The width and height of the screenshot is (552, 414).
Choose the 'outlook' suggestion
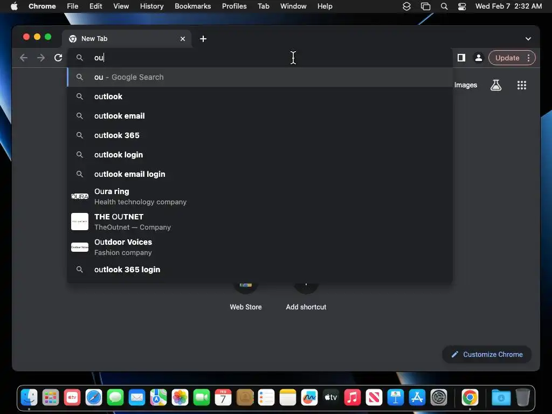coord(260,96)
